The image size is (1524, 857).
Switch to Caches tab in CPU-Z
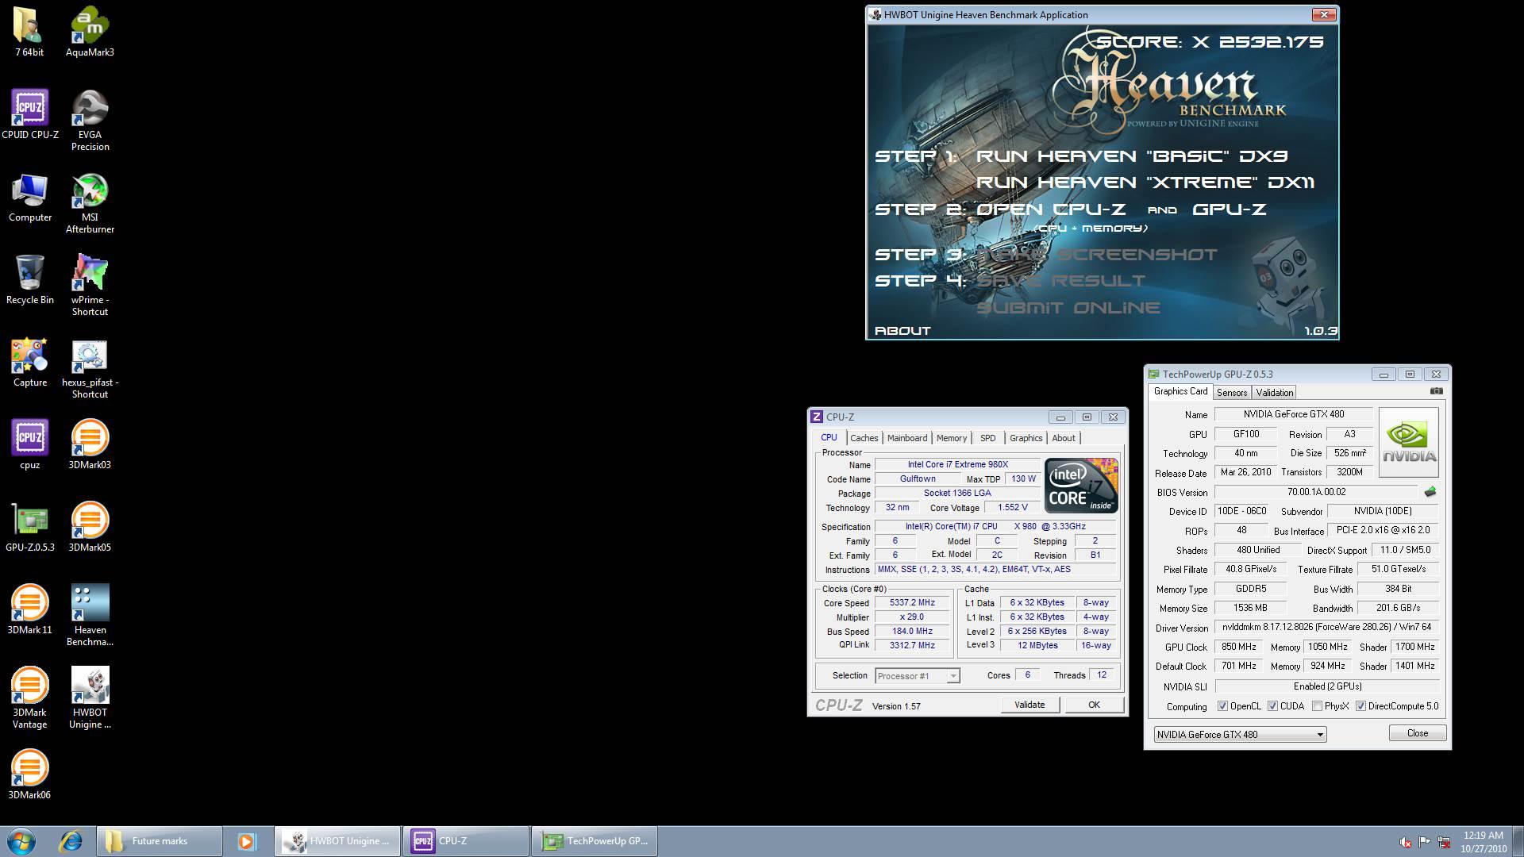(864, 438)
